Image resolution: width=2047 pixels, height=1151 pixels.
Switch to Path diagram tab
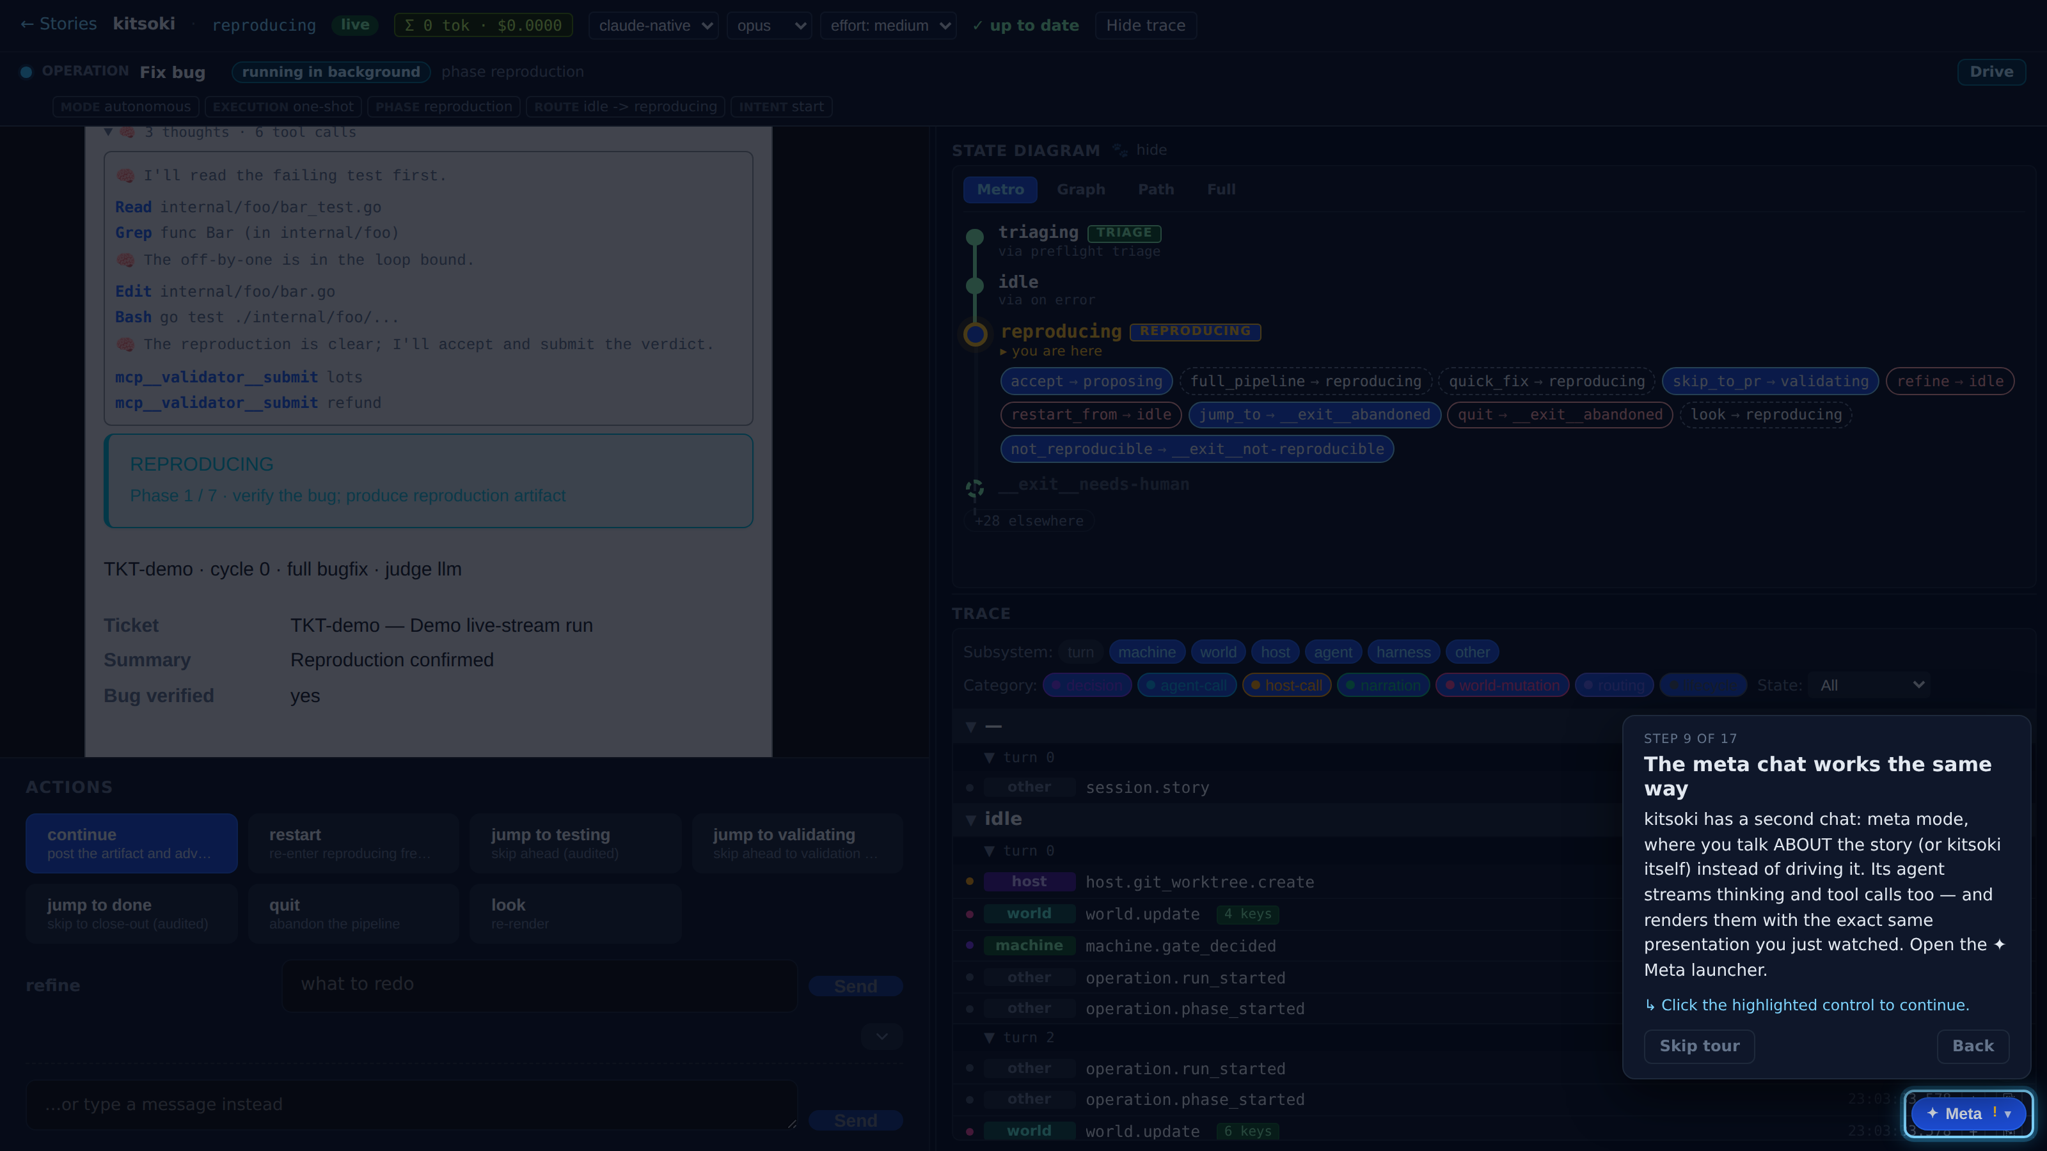pyautogui.click(x=1155, y=189)
